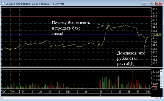Click the horizontal scrollbar left arrow
Image resolution: width=164 pixels, height=101 pixels.
click(3, 98)
